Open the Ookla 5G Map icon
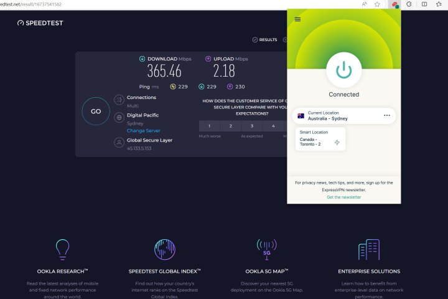This screenshot has width=448, height=299. coord(266,249)
